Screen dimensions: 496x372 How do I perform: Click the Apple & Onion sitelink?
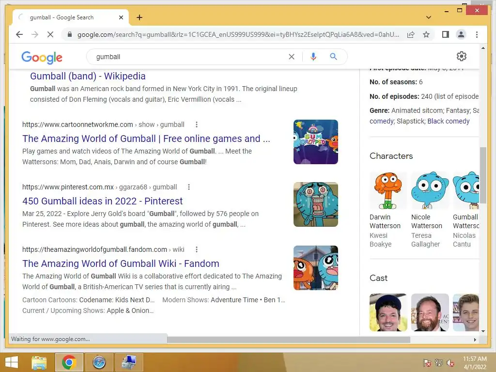(130, 310)
